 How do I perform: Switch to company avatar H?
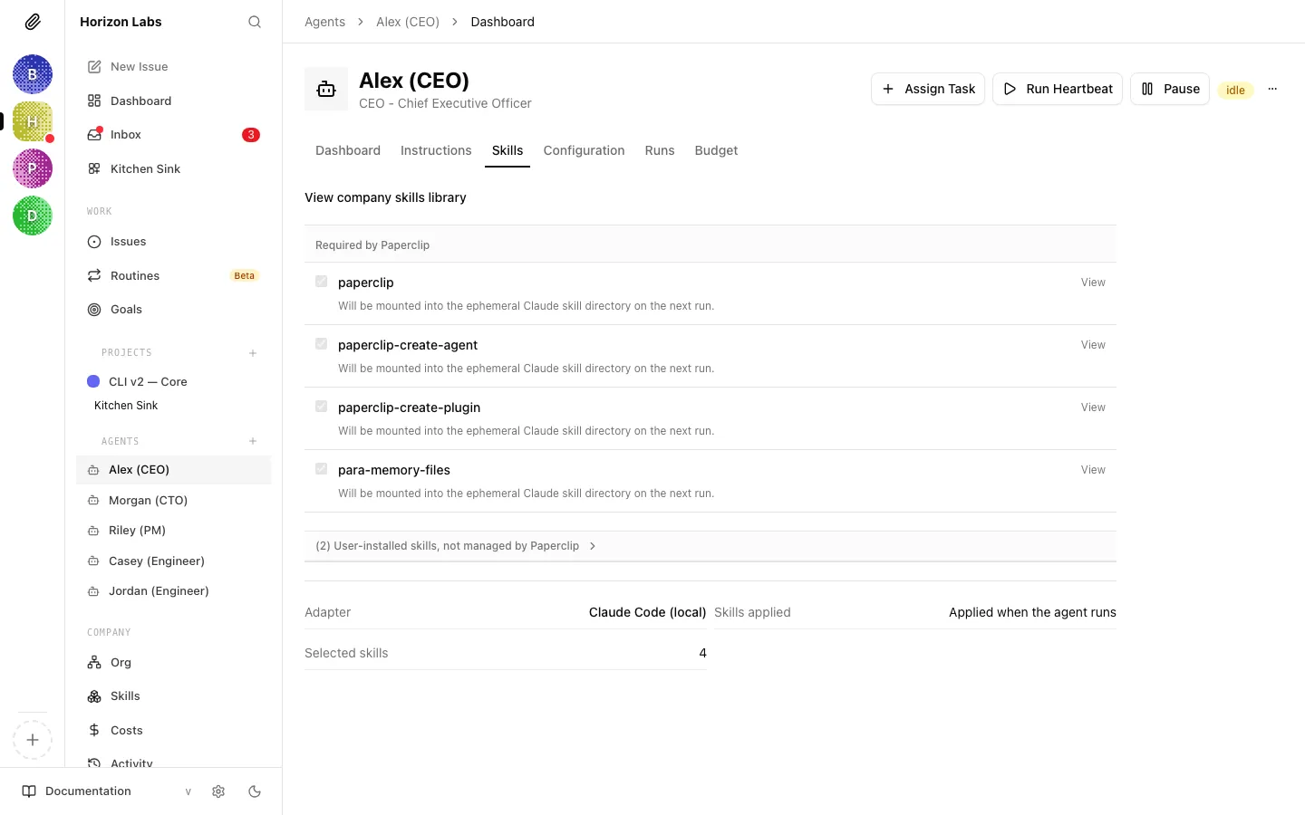33,121
